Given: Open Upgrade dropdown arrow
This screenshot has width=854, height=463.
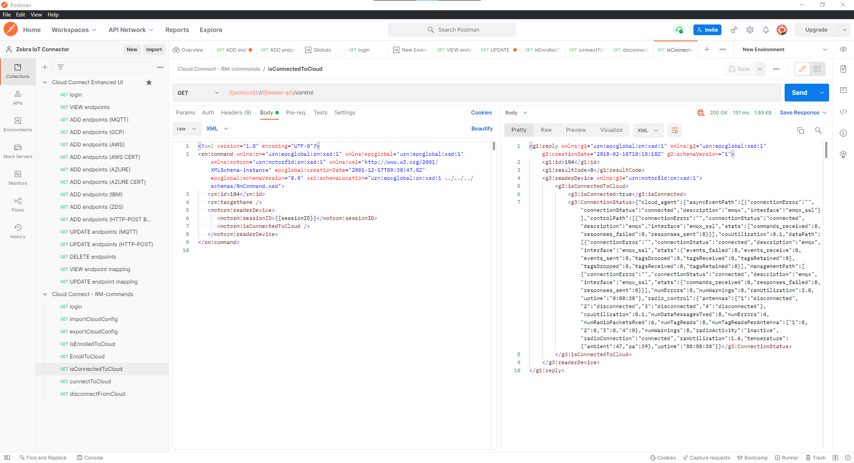Looking at the screenshot, I should pyautogui.click(x=844, y=30).
